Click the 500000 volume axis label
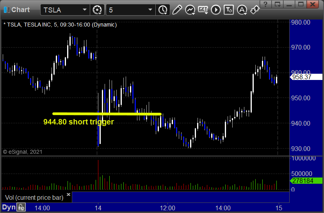Viewport: 324px width, 213px height. point(302,174)
